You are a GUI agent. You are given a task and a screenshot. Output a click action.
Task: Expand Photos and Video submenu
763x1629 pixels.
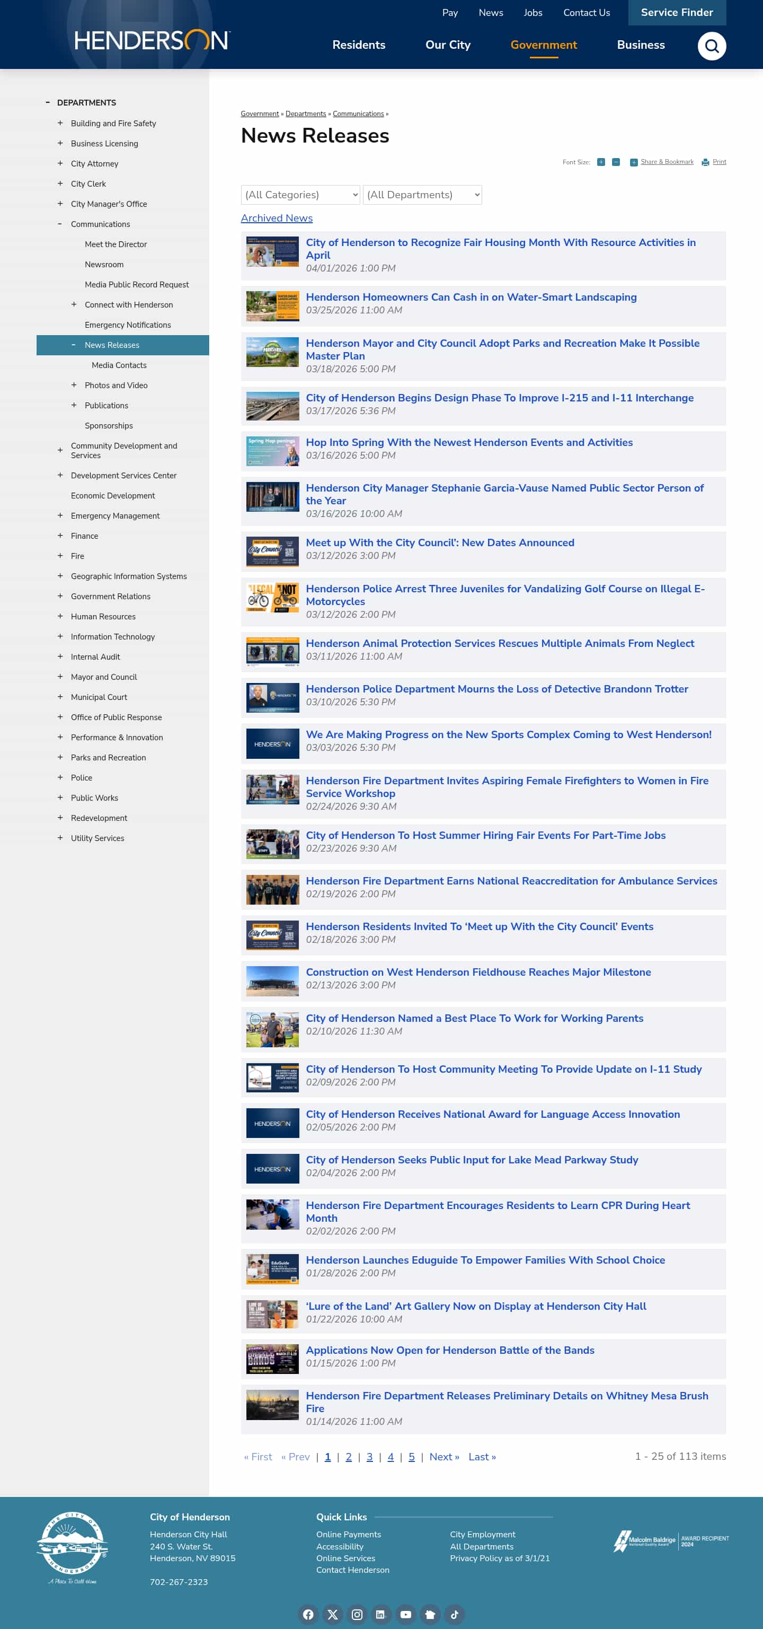pyautogui.click(x=74, y=385)
